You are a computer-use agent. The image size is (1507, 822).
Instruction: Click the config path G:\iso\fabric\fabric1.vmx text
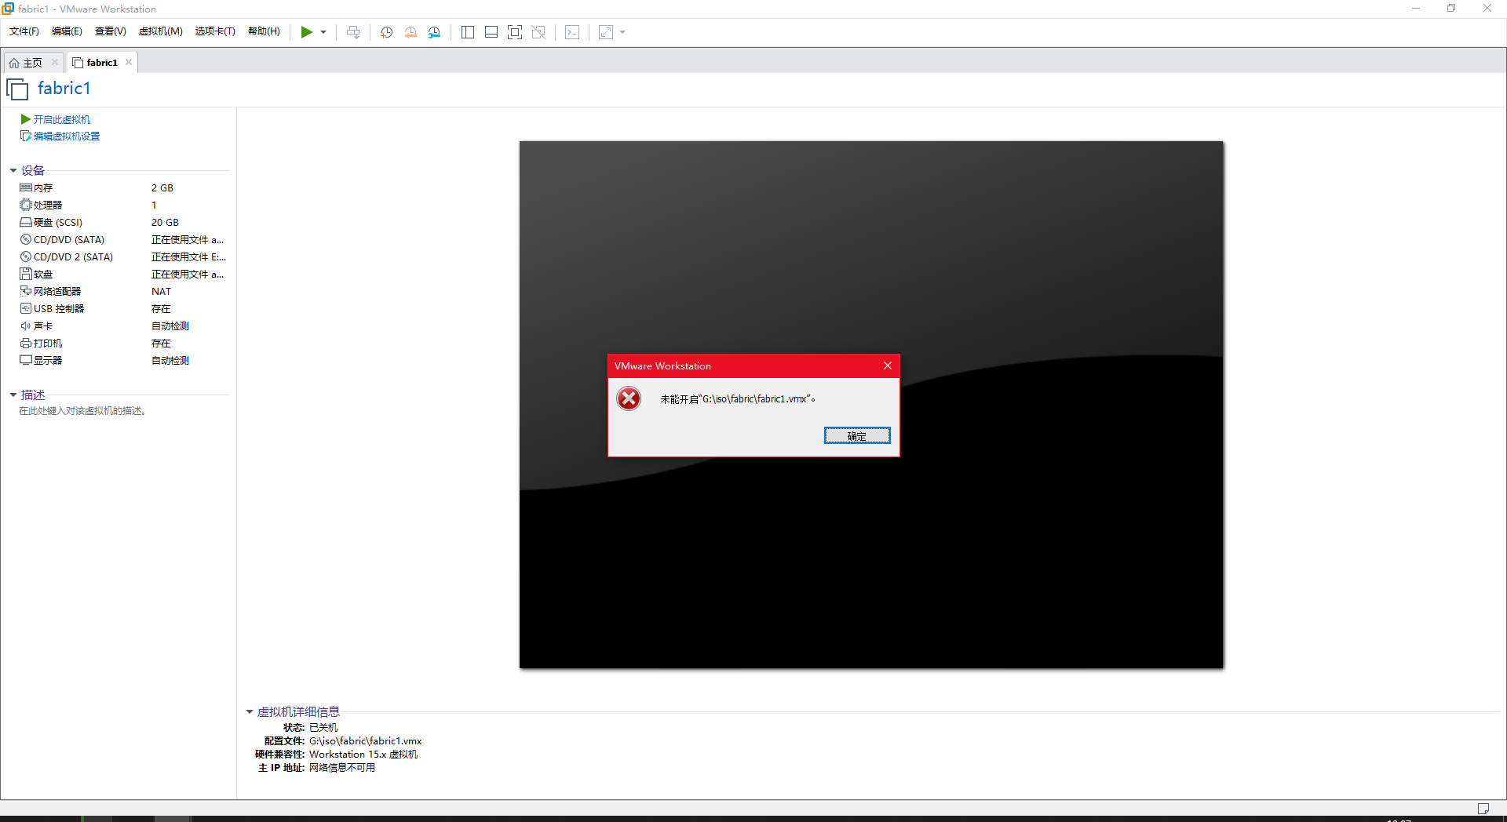click(x=366, y=741)
